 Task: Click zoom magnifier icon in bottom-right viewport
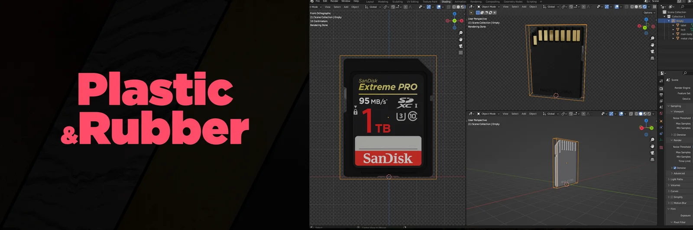pos(652,140)
